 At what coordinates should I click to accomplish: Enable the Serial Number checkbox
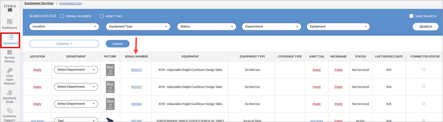[62, 16]
